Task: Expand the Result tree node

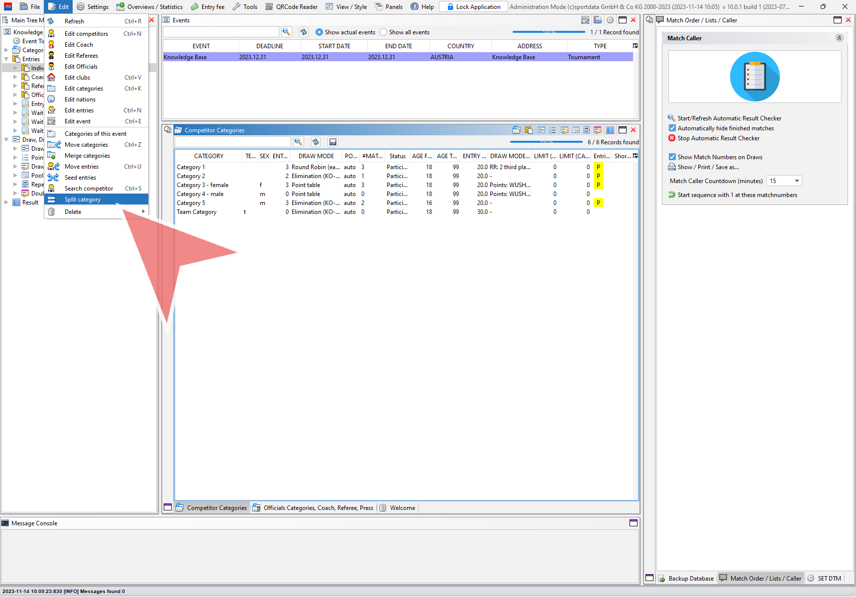Action: click(x=6, y=202)
